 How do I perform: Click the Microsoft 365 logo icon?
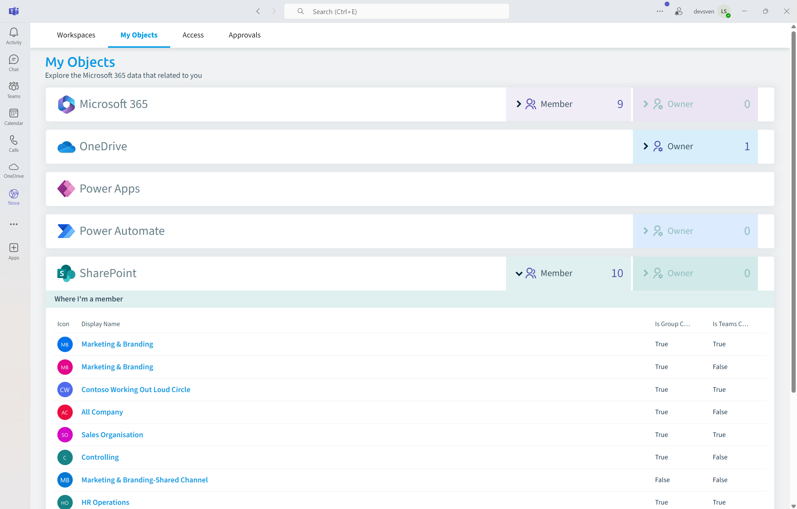(x=66, y=104)
